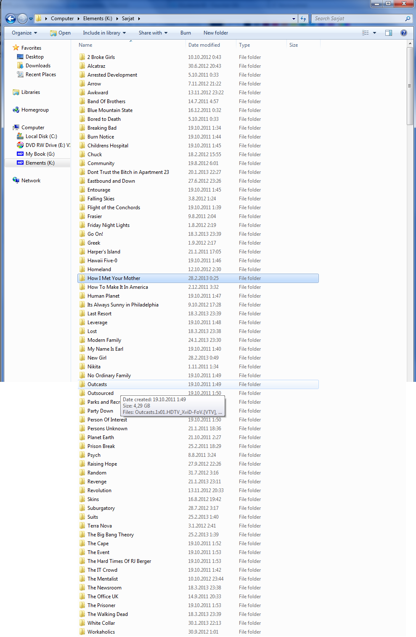Click the vertical scrollbar thumb in file list
Viewport: 416px width, 637px height.
click(410, 86)
